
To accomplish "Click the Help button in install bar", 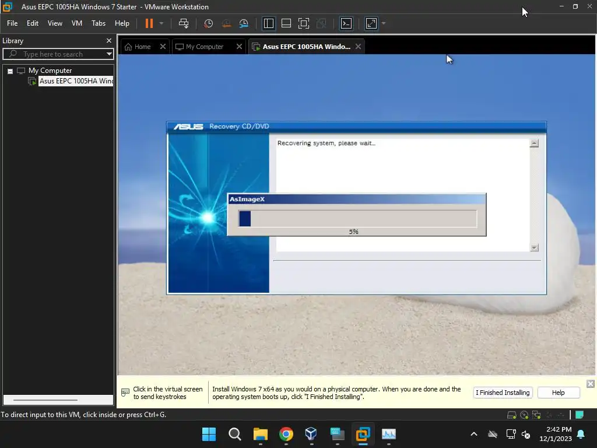I will [x=558, y=393].
